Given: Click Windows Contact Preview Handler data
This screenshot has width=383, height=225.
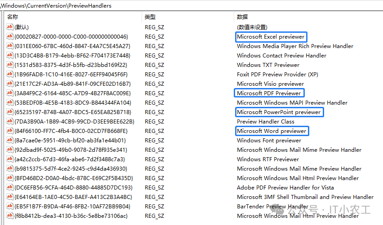Looking at the screenshot, I should (281, 56).
